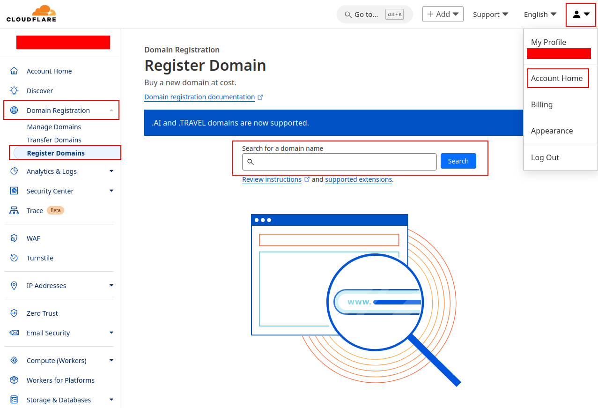Open WAF in the sidebar
This screenshot has width=598, height=408.
click(x=33, y=238)
